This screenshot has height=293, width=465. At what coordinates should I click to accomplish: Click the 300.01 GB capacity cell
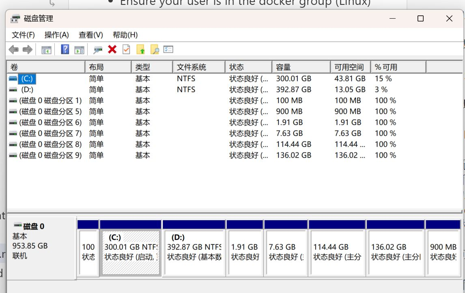tap(294, 79)
